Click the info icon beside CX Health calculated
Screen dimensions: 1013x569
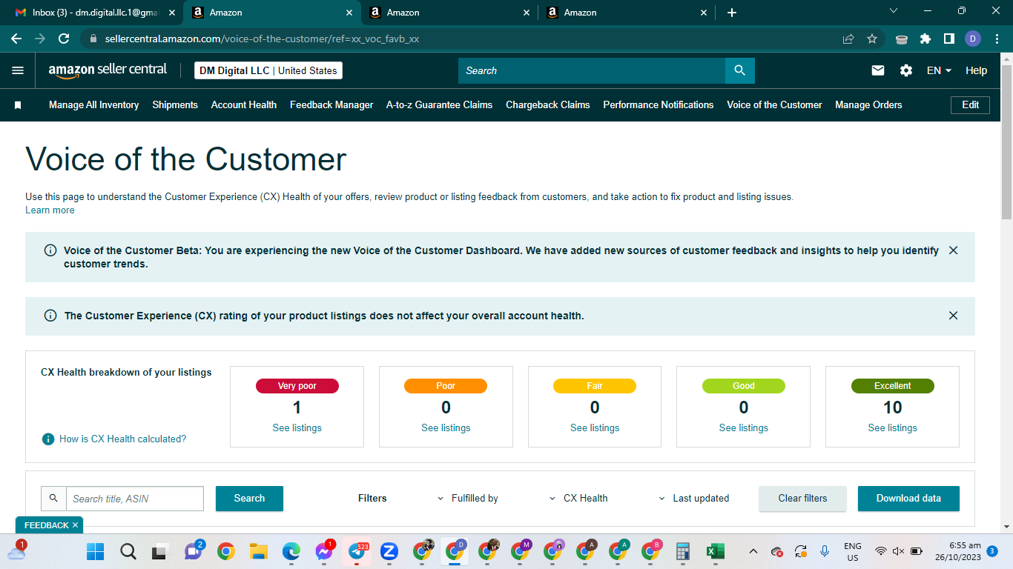point(48,439)
